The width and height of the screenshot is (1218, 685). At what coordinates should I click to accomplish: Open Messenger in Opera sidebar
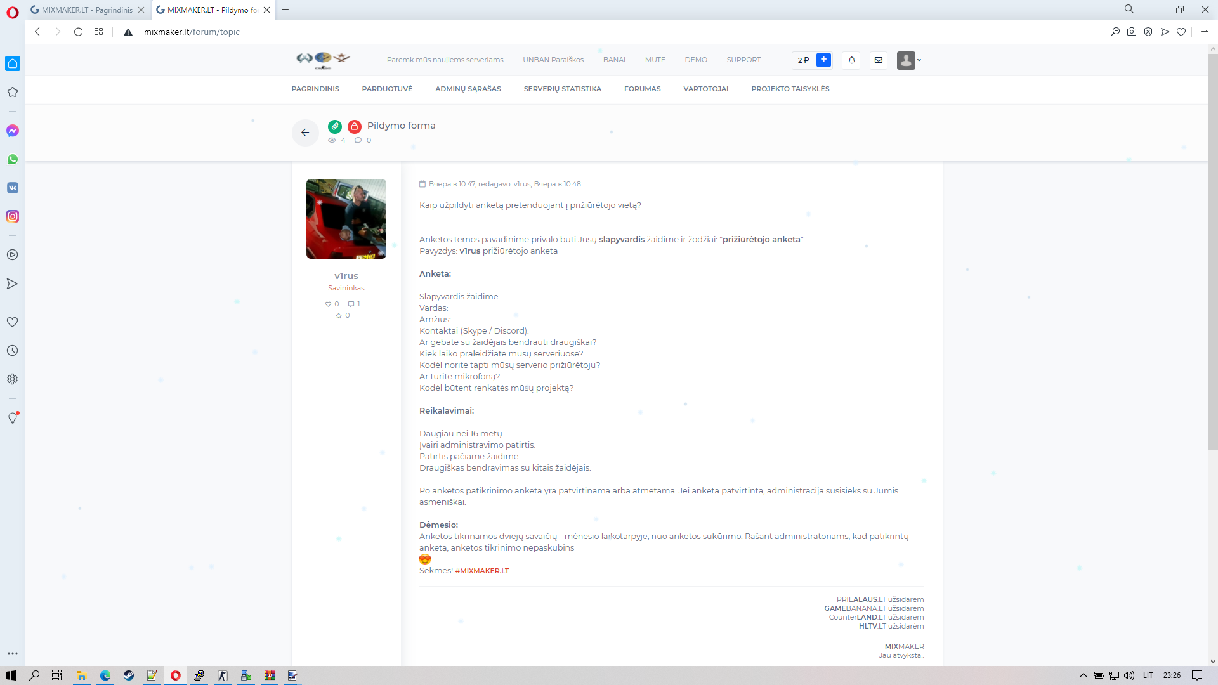coord(13,131)
